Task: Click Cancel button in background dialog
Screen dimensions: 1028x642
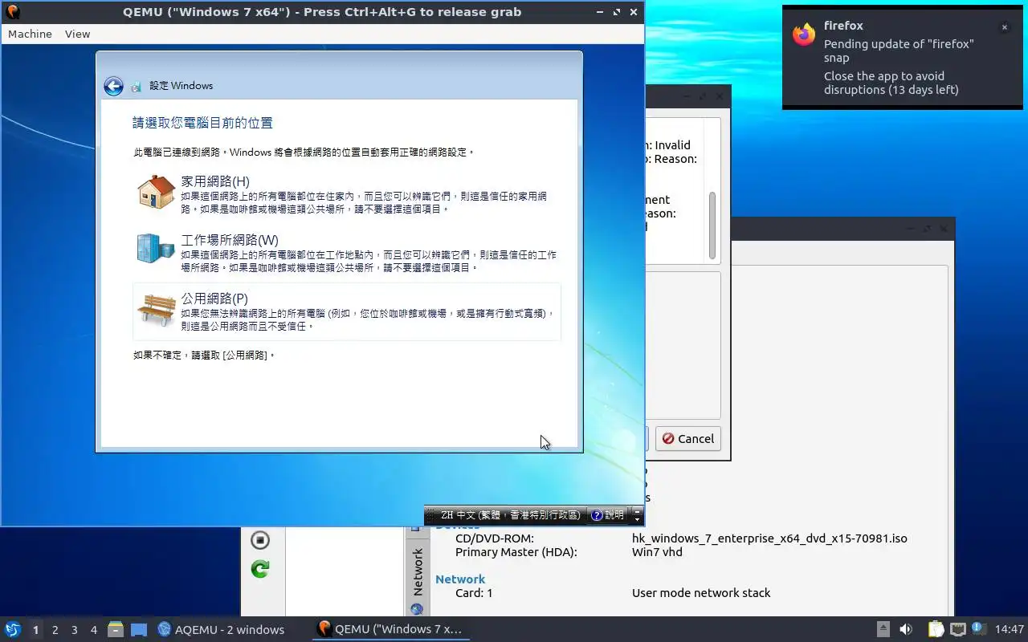Action: click(688, 439)
